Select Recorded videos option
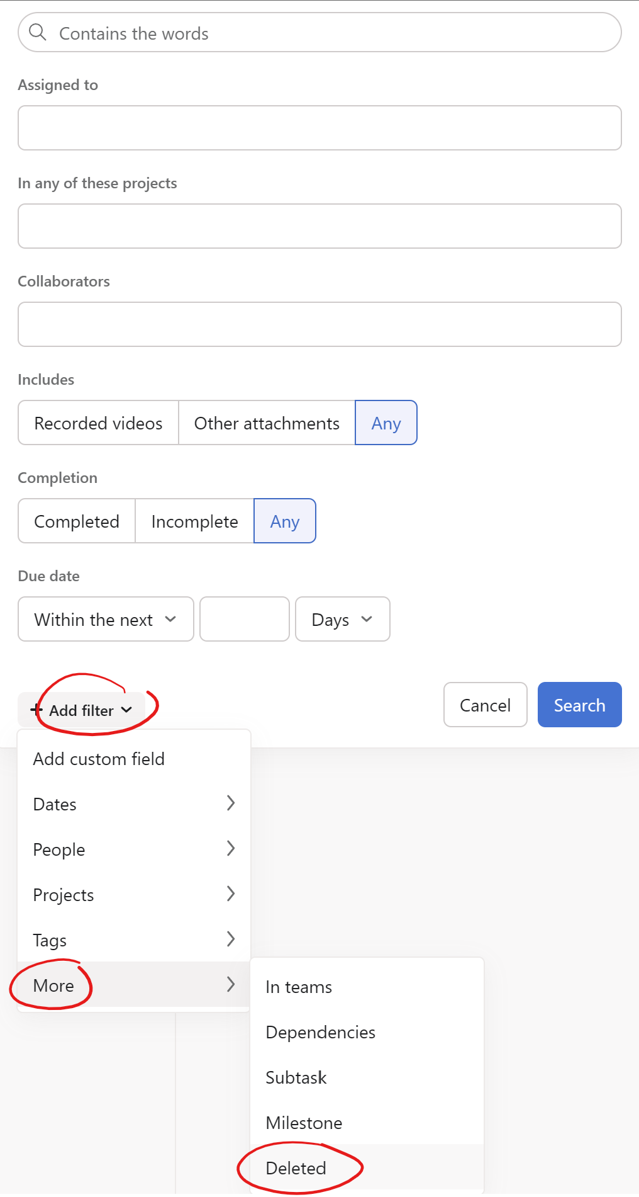639x1197 pixels. click(98, 423)
